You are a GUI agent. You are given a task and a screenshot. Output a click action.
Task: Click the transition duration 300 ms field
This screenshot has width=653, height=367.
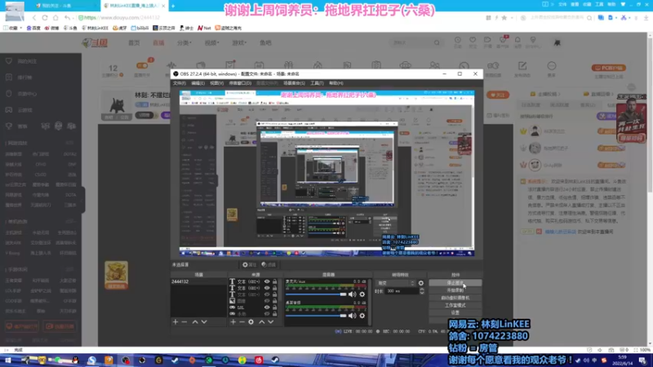pyautogui.click(x=402, y=291)
